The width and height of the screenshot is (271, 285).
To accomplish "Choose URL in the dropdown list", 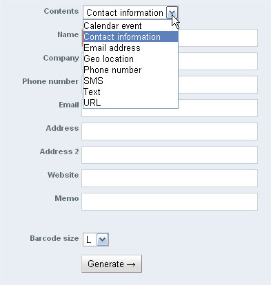I will click(130, 103).
